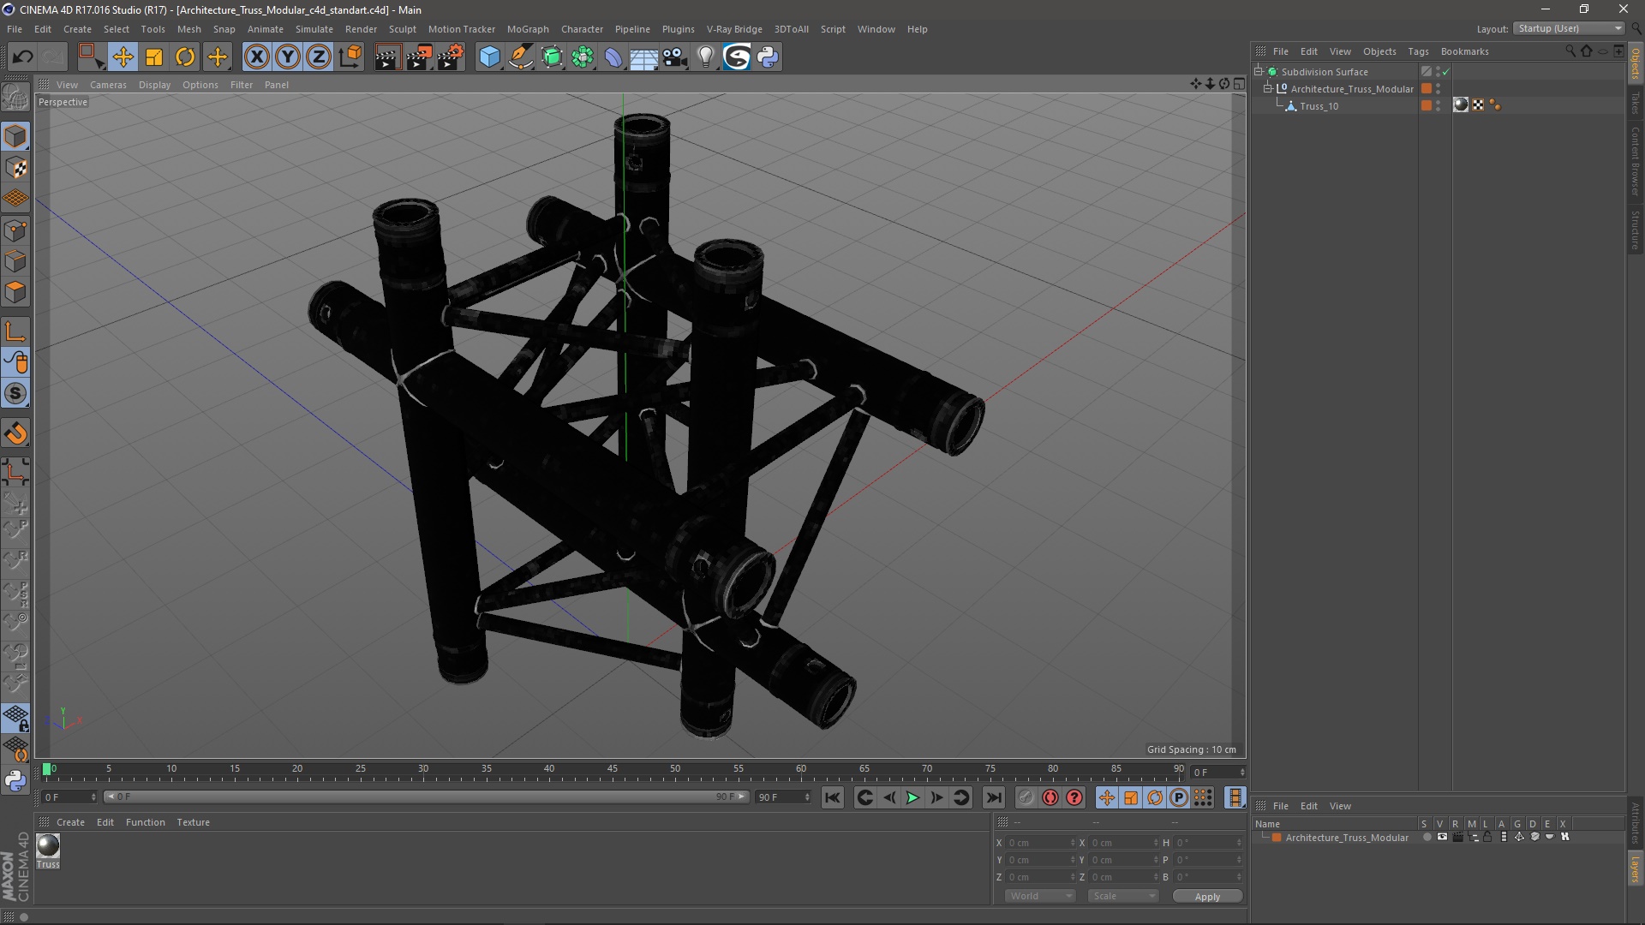Open the deformer bend icon
1645x925 pixels.
pyautogui.click(x=613, y=57)
